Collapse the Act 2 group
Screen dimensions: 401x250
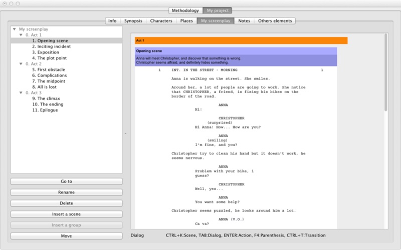point(21,64)
